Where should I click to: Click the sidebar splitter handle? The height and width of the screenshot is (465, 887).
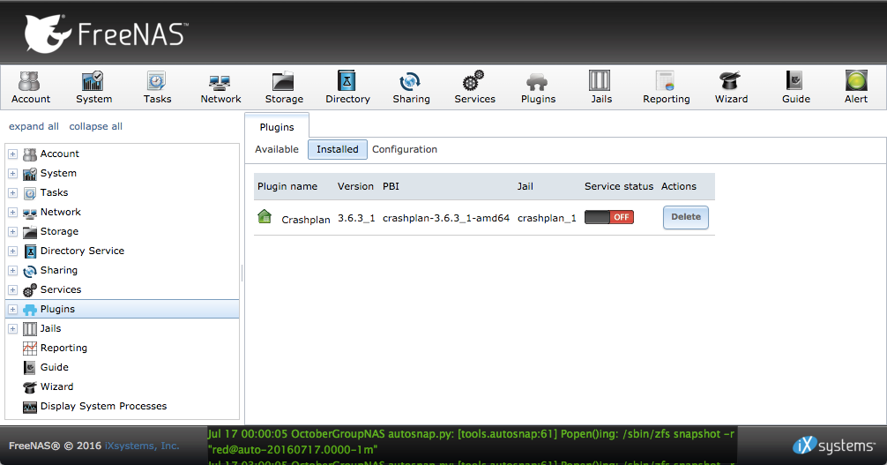click(x=242, y=273)
